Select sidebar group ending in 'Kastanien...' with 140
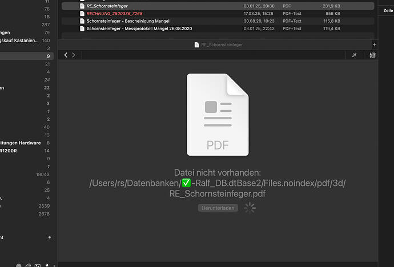 coord(26,41)
